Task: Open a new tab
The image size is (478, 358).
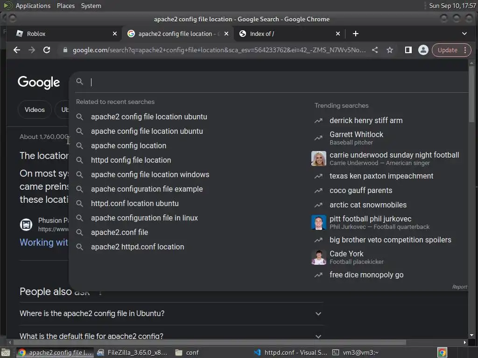Action: point(355,34)
